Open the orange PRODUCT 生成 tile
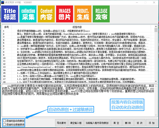 (x=83, y=14)
